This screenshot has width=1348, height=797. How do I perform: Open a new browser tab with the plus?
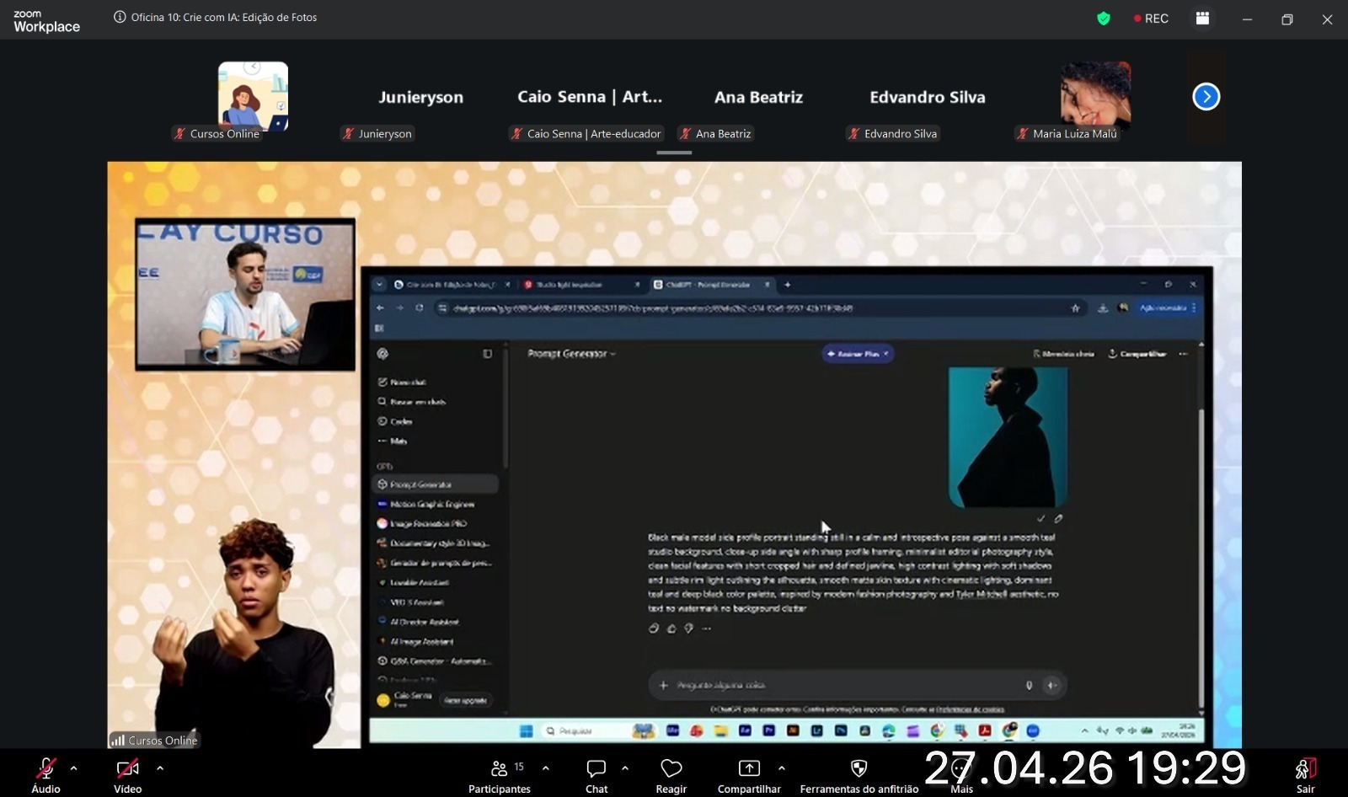pos(787,285)
